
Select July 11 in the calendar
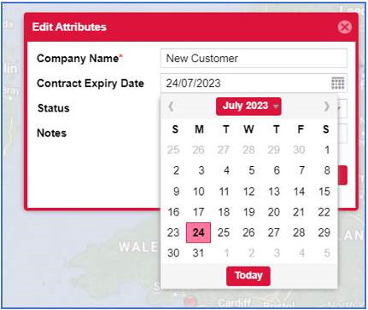click(224, 192)
